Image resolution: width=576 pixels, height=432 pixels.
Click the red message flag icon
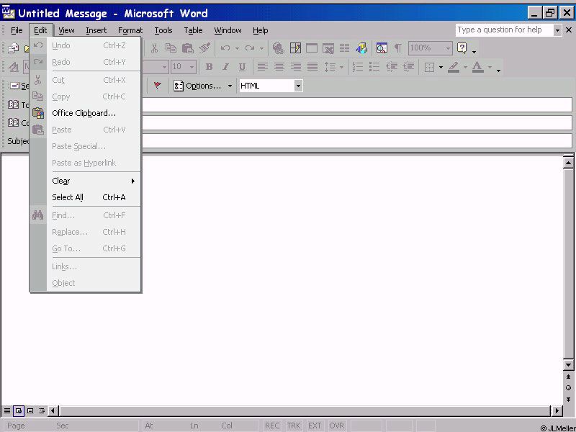[x=157, y=86]
